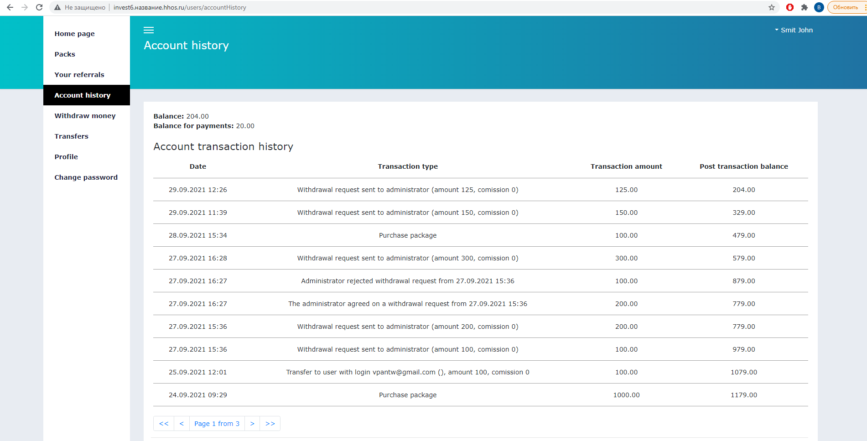Open Change password in the sidebar
Viewport: 867px width, 441px height.
tap(87, 177)
